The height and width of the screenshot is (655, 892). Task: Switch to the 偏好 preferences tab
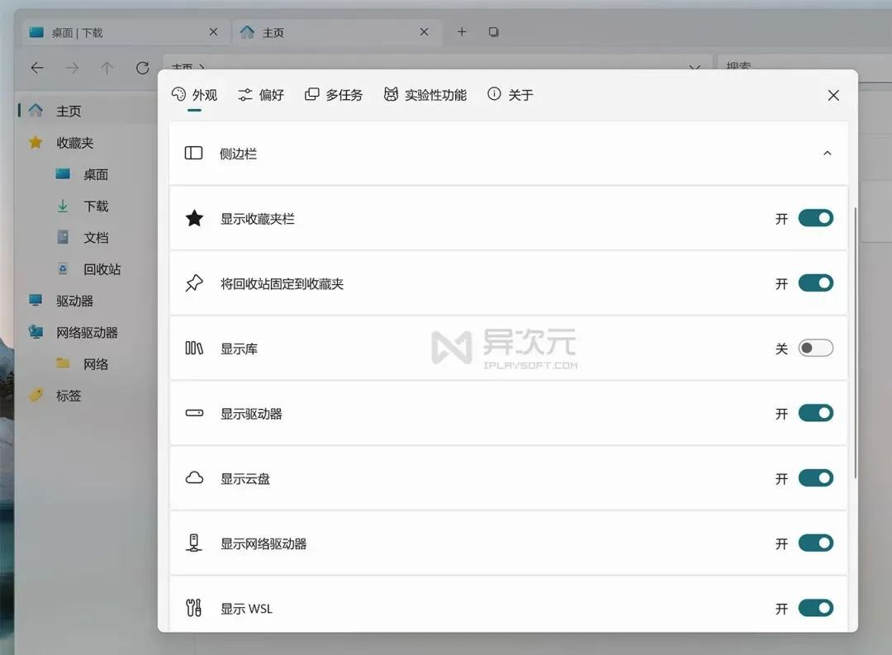(x=260, y=94)
